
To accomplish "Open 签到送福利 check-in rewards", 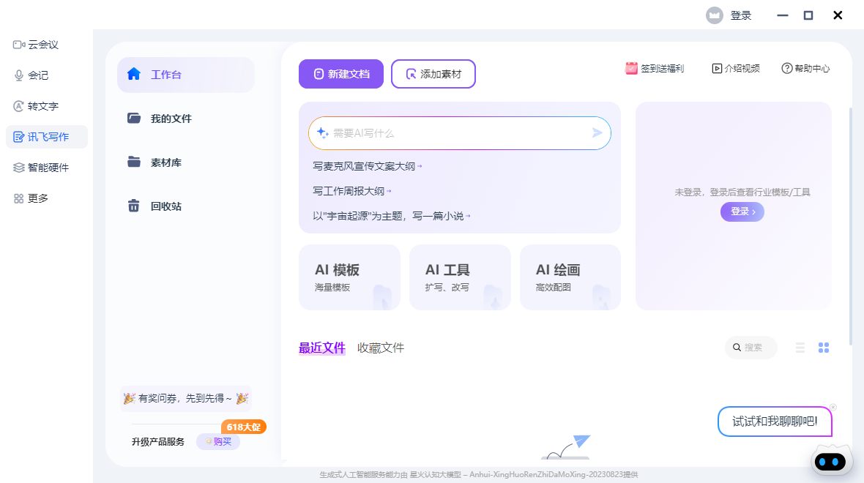I will point(655,68).
